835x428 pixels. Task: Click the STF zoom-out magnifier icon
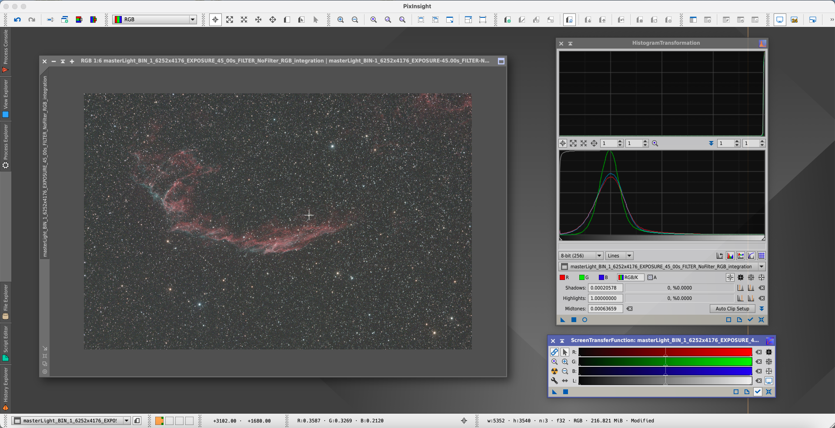pos(565,371)
